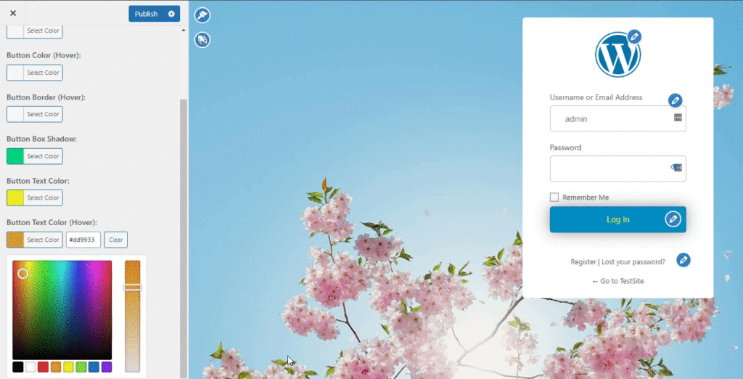Choose the purple palette swatch
Screen dimensions: 743x379
107,367
